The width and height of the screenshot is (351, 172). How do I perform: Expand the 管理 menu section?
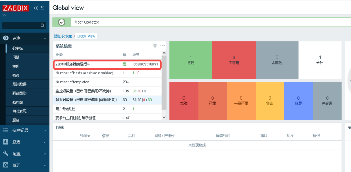(44, 165)
